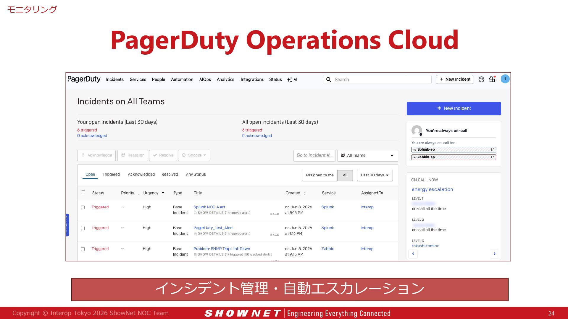Screen dimensions: 568x319
Task: Open the Last 30 days dropdown
Action: click(x=375, y=175)
